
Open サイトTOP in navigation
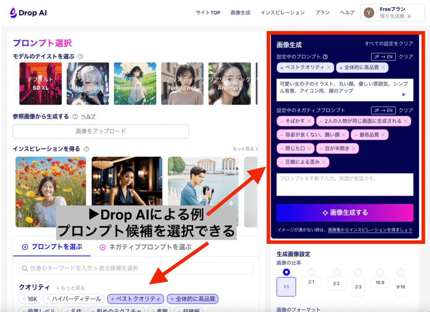[x=208, y=13]
